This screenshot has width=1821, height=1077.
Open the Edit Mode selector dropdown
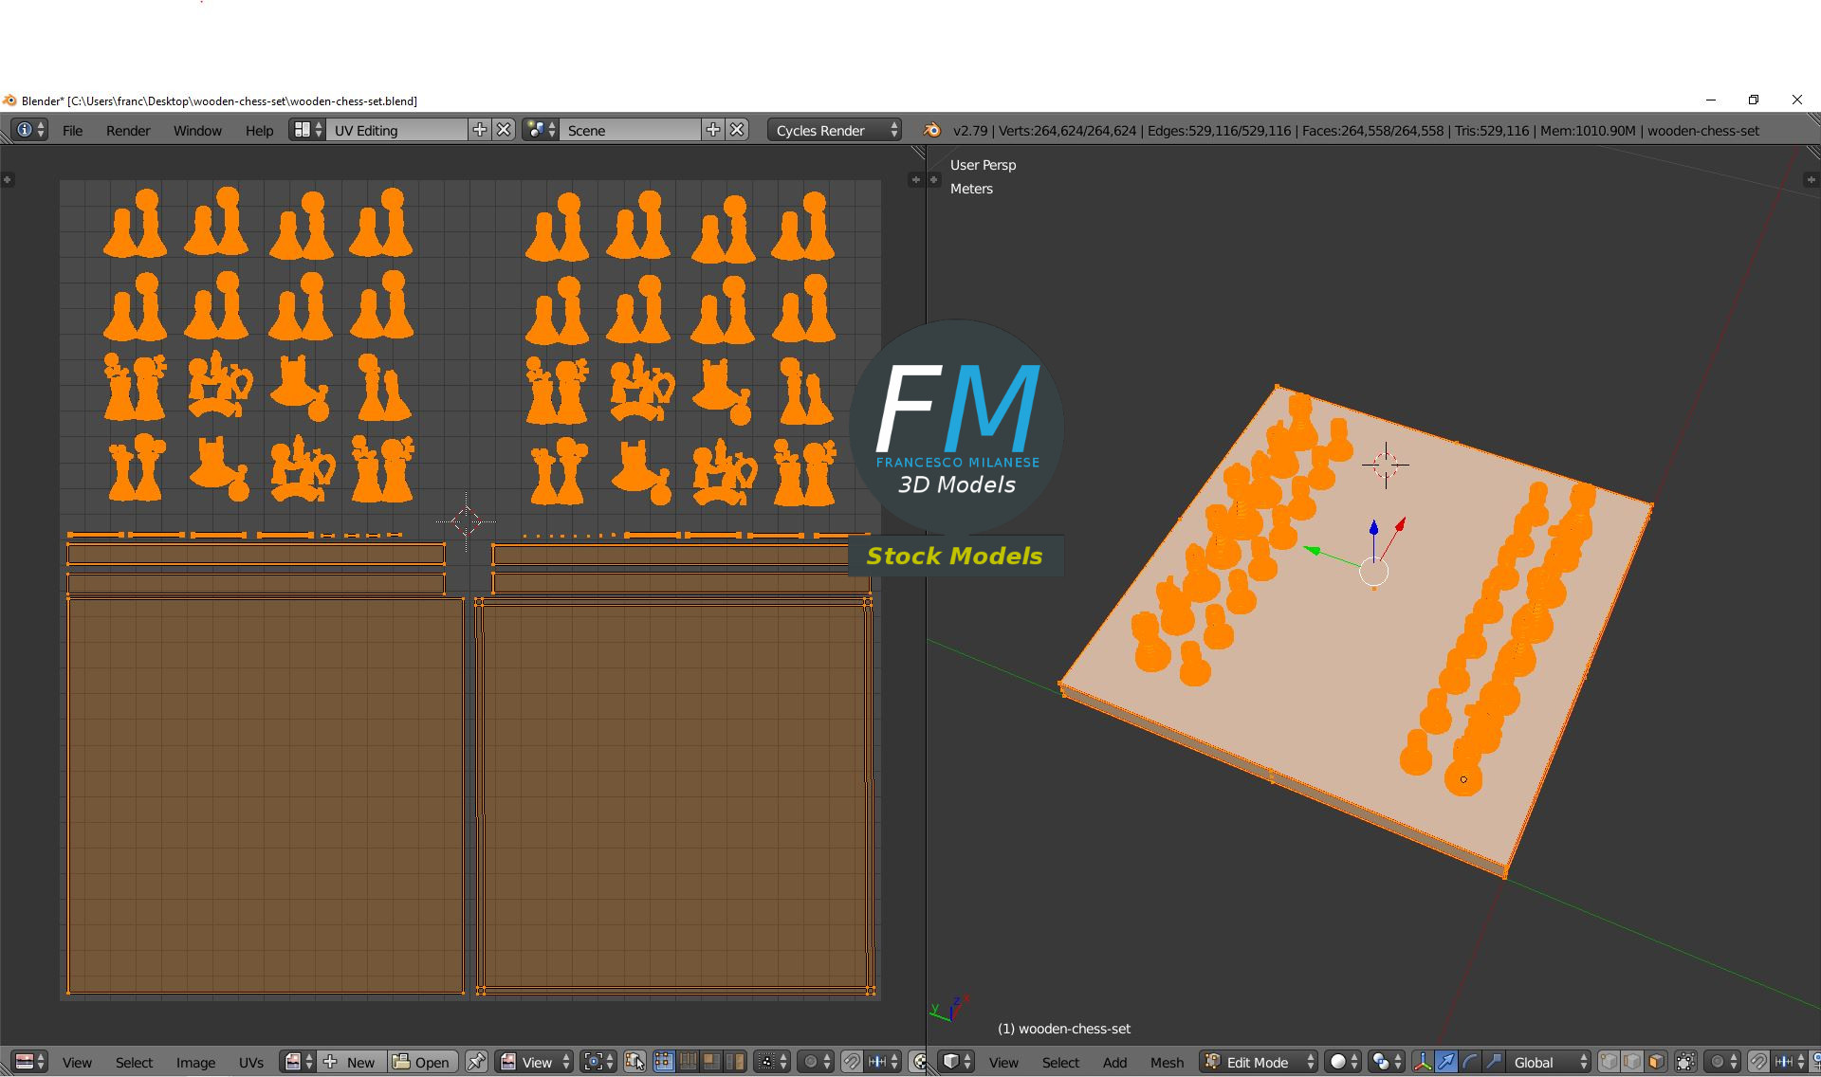1259,1062
